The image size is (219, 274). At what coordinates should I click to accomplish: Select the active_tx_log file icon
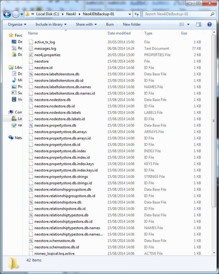click(31, 42)
